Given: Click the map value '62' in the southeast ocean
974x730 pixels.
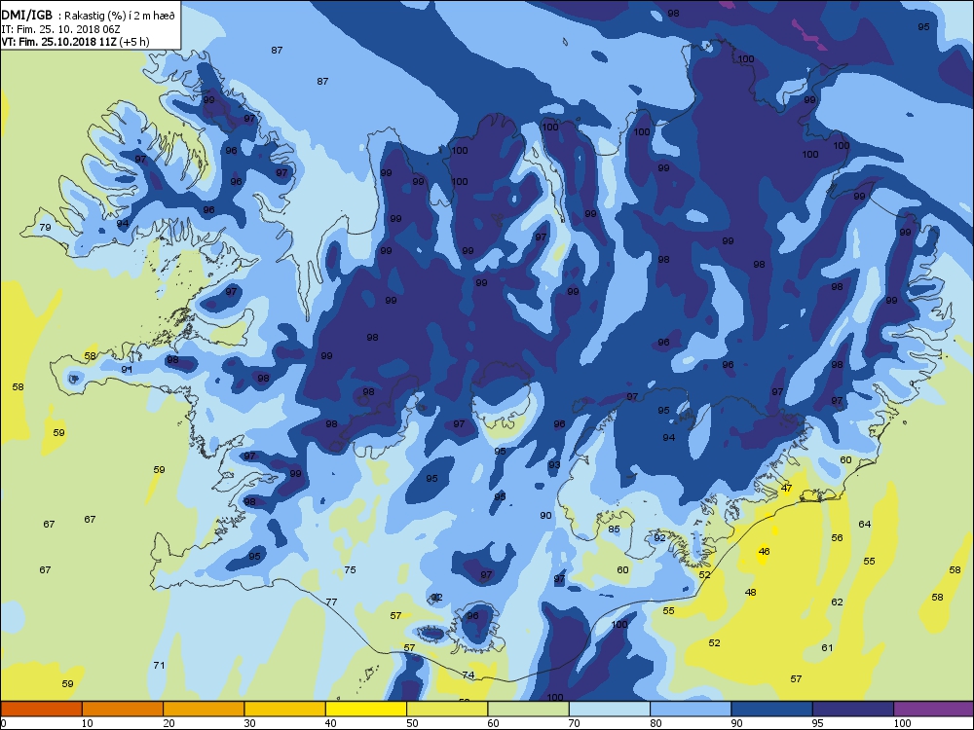Looking at the screenshot, I should point(837,602).
